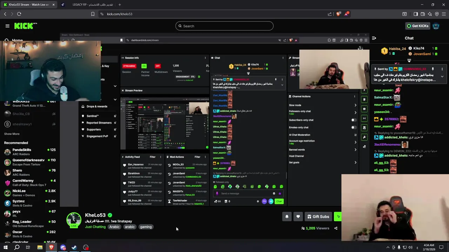Image resolution: width=449 pixels, height=252 pixels.
Task: Toggle Subscribers-only chat in streamed dashboard
Action: pos(354,120)
